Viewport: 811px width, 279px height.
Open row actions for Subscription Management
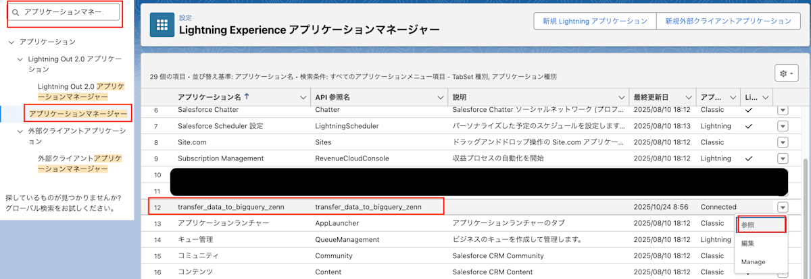(783, 158)
